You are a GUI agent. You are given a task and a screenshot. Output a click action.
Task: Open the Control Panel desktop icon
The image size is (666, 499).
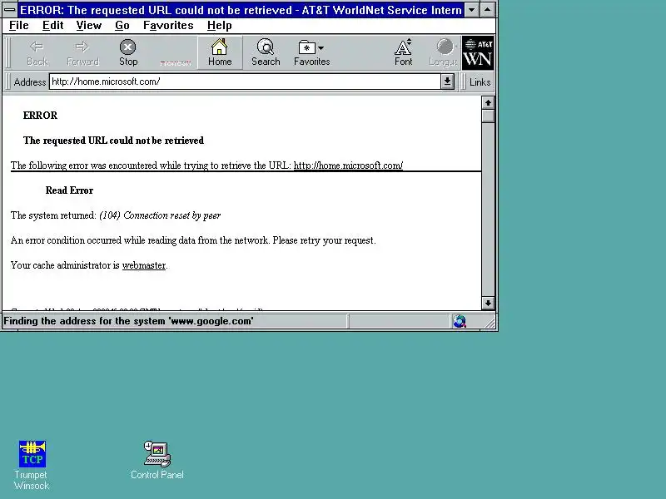157,461
